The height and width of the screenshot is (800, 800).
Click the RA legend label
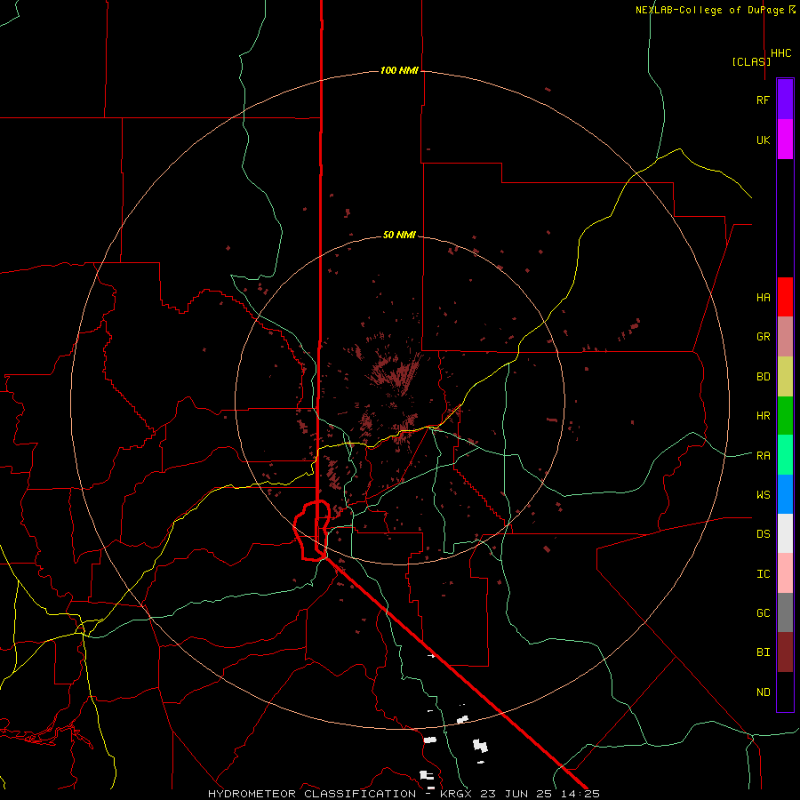click(x=763, y=456)
